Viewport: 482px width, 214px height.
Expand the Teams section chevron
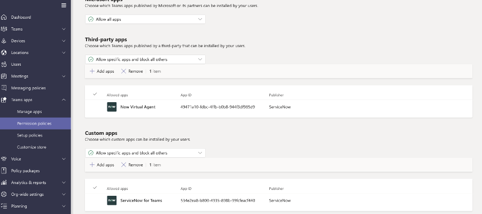coord(64,29)
